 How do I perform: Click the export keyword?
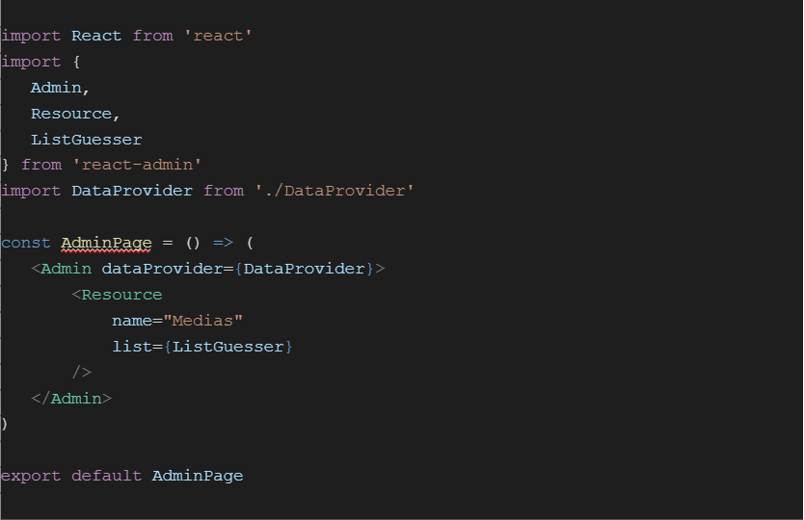(x=31, y=476)
